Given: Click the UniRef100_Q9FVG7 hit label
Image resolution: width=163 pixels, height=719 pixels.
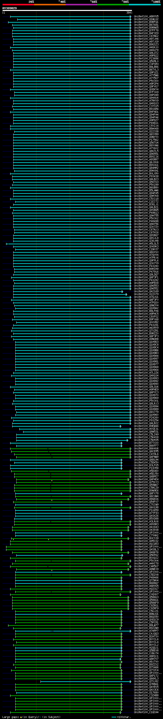Looking at the screenshot, I should tap(146, 86).
